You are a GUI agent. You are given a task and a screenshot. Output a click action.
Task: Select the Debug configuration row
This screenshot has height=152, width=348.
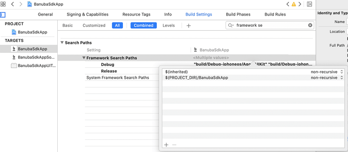(x=107, y=65)
